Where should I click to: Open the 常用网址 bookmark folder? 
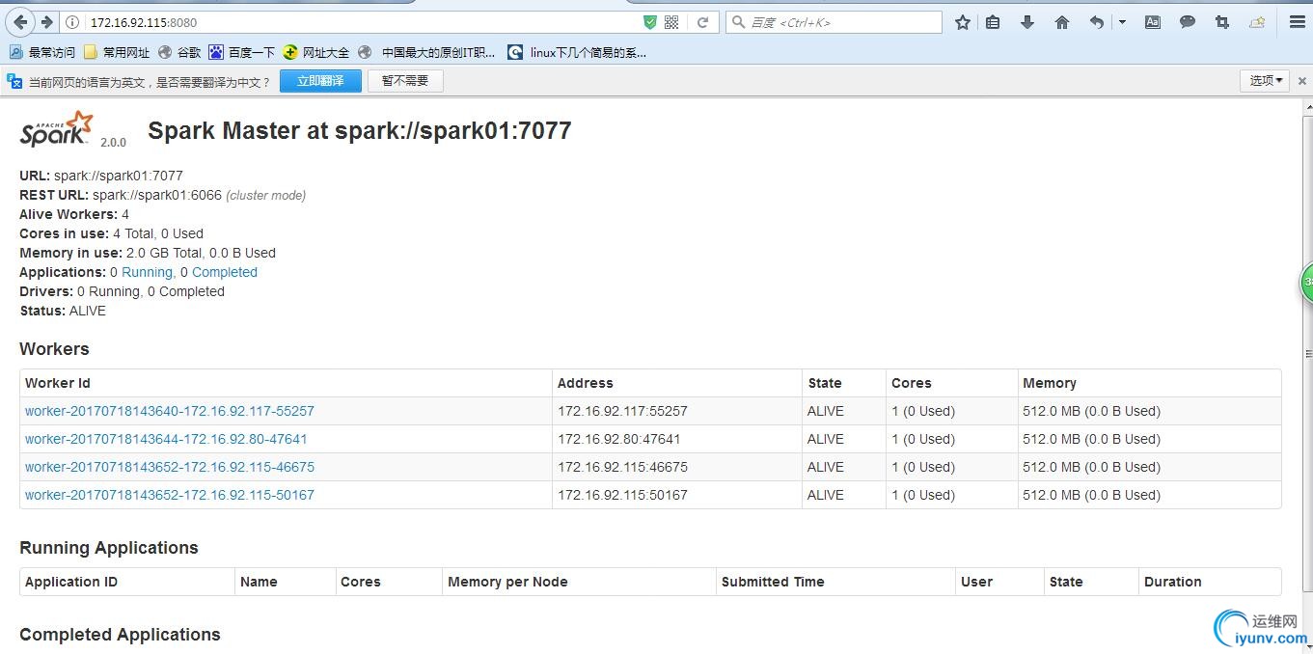coord(117,52)
